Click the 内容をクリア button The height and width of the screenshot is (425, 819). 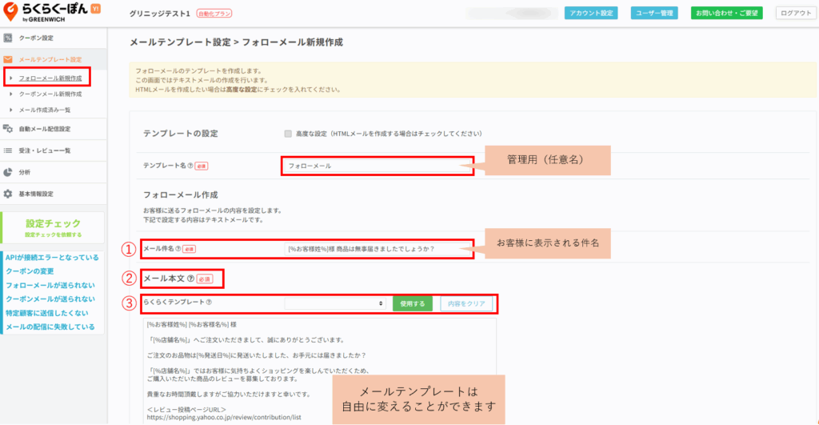(465, 303)
